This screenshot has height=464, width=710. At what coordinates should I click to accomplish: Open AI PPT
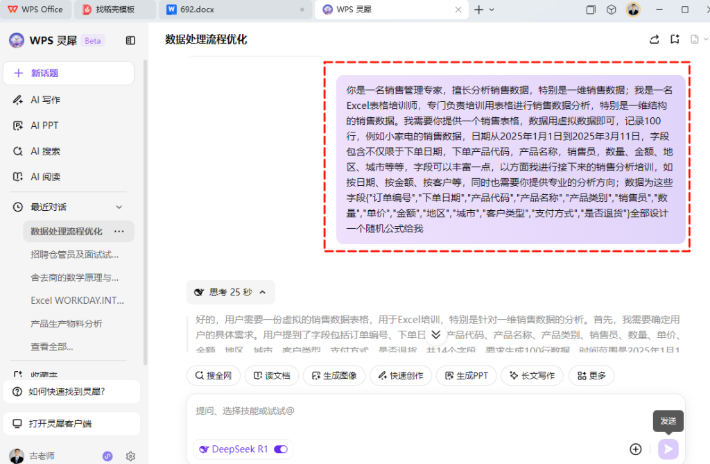[x=44, y=126]
